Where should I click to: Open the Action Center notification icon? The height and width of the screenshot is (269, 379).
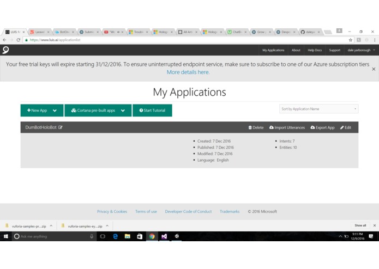click(x=371, y=236)
